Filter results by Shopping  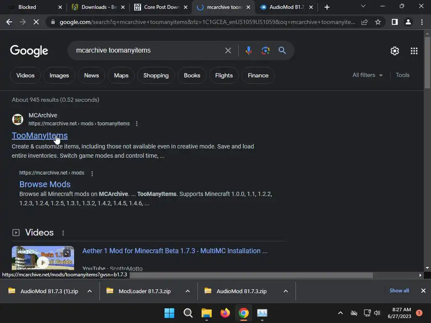156,75
